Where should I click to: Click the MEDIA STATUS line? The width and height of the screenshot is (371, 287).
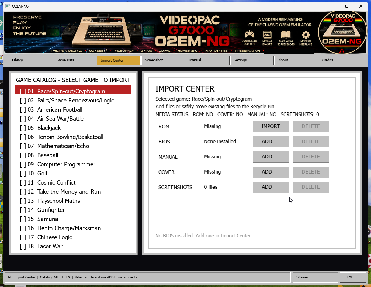click(x=237, y=114)
